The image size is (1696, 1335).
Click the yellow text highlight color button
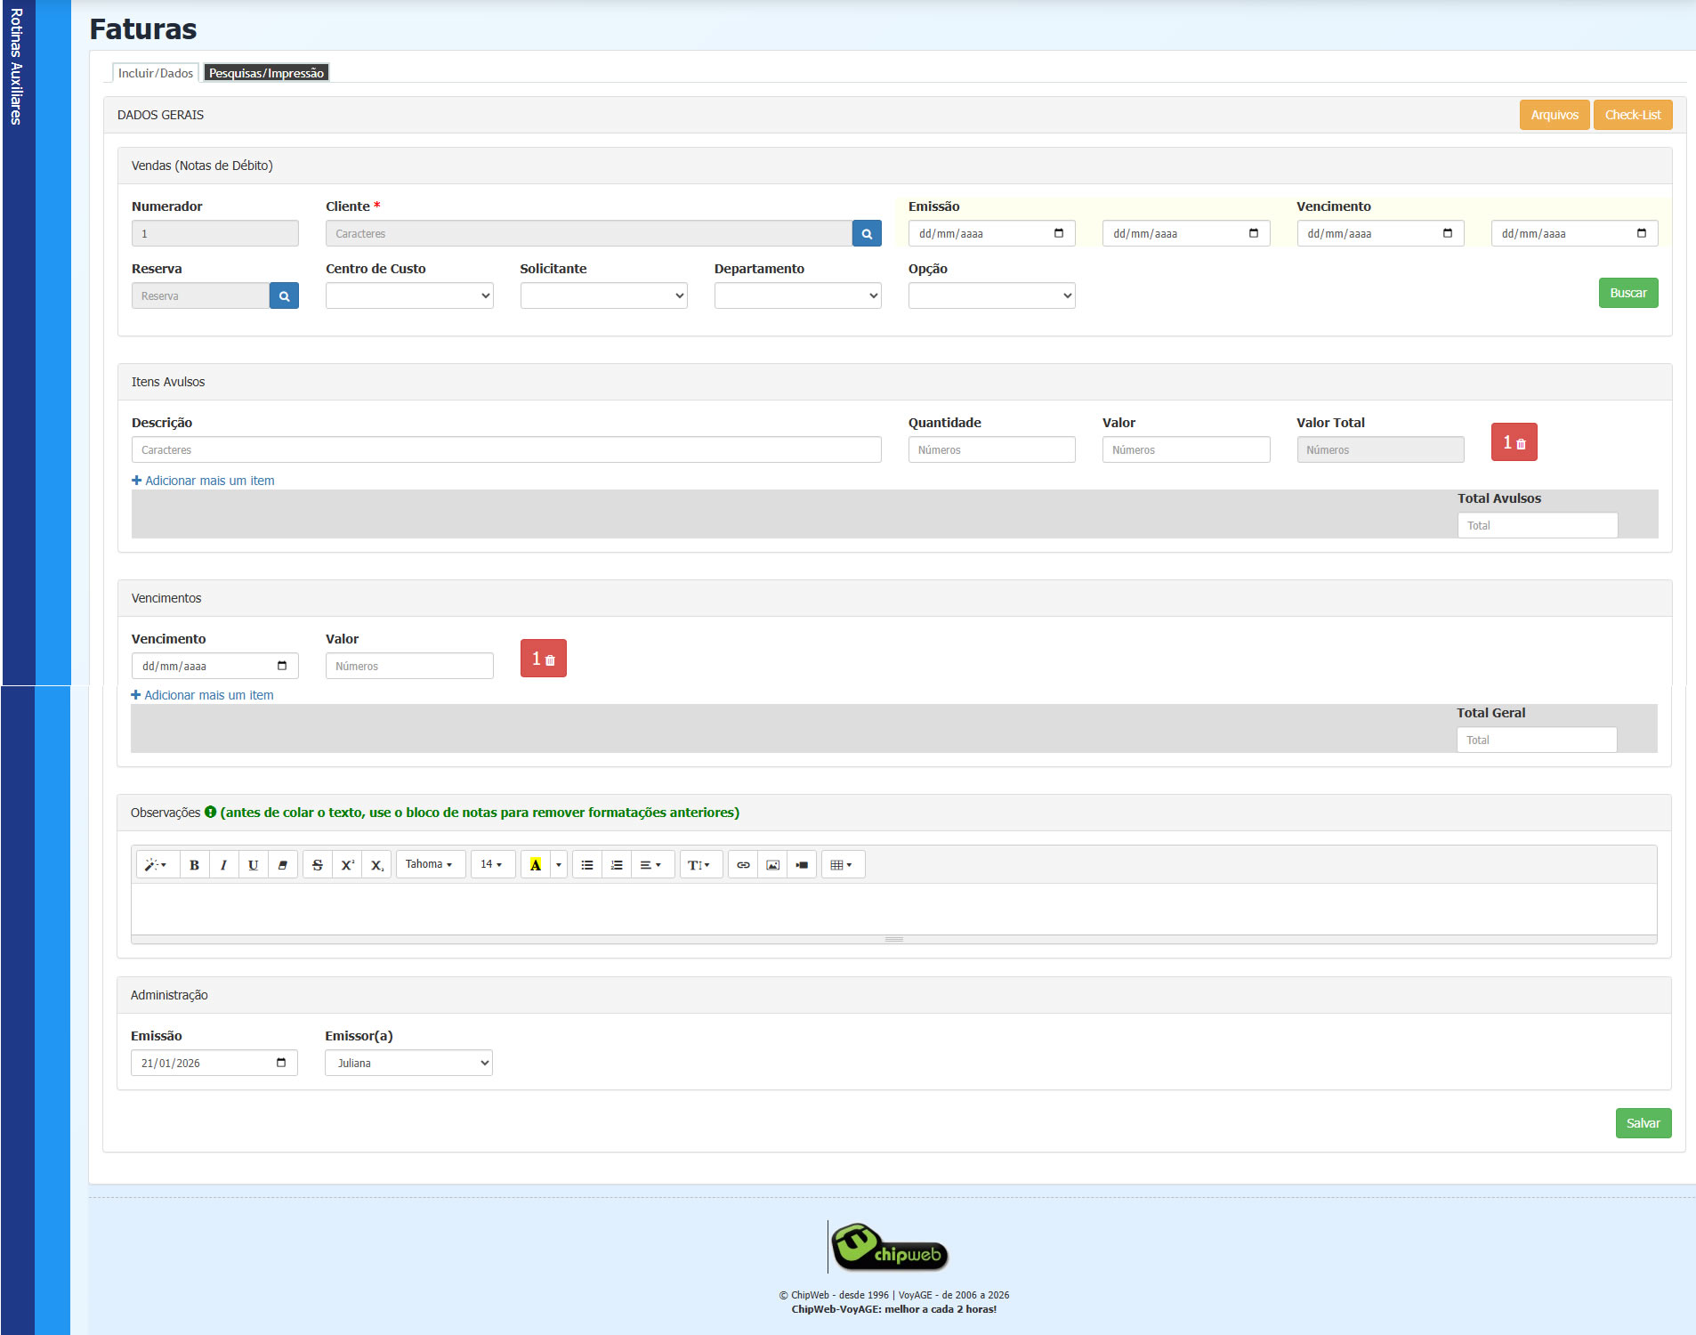[536, 865]
